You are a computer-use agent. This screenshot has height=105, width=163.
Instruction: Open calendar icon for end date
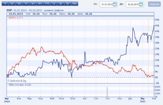[x=141, y=4]
